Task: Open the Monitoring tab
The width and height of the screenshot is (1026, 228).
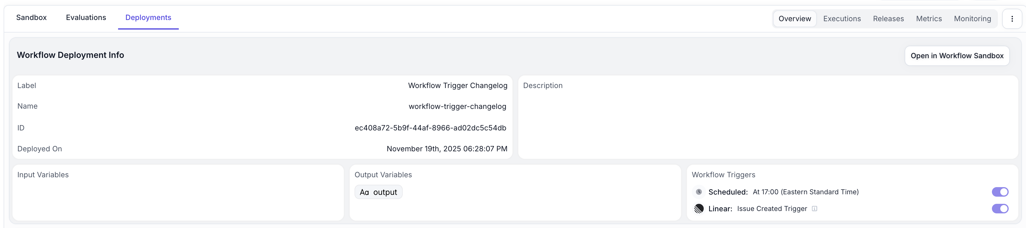Action: (x=972, y=18)
